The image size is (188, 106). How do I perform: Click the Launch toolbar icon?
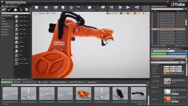pos(137,8)
